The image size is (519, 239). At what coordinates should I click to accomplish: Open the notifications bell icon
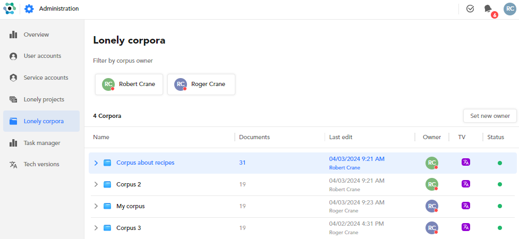488,8
